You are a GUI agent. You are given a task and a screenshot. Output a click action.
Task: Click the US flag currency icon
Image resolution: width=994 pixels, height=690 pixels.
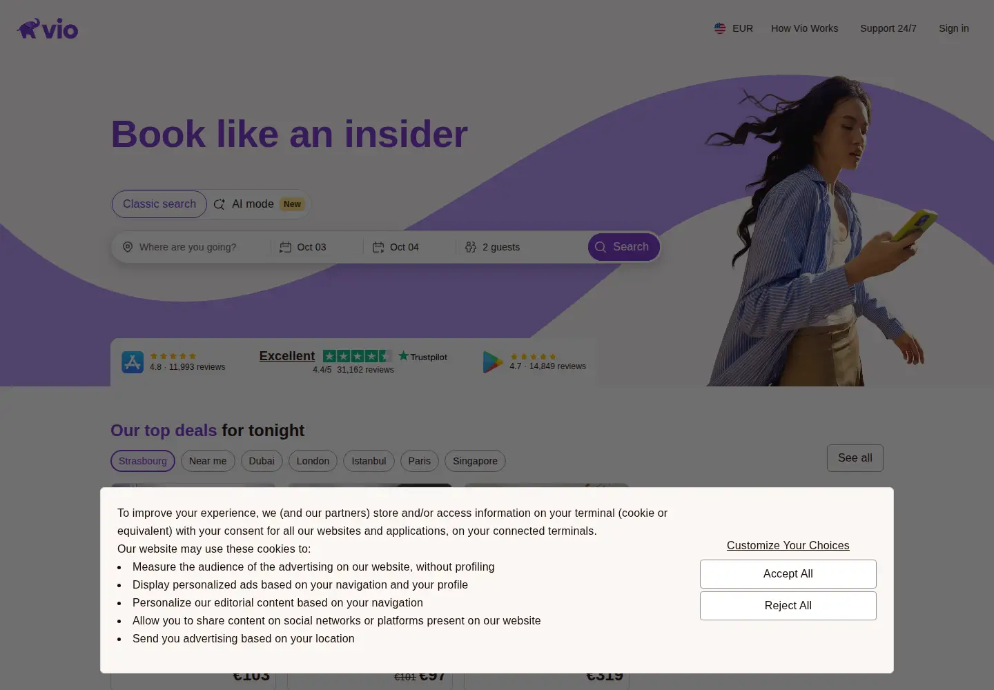[x=720, y=28]
